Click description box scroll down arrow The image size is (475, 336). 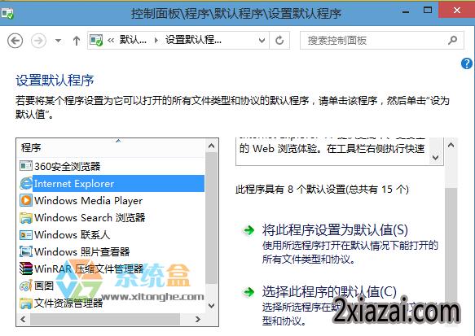[x=436, y=158]
